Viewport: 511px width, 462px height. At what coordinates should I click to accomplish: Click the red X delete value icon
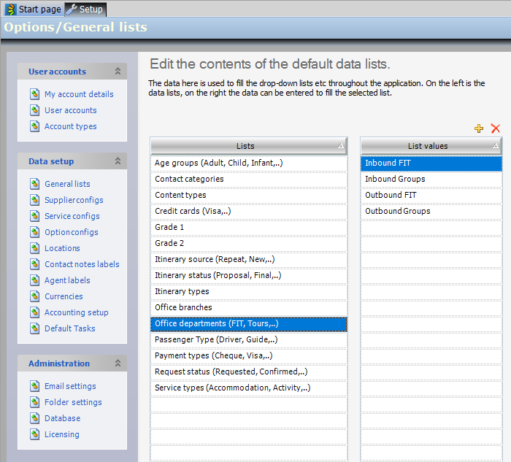pyautogui.click(x=496, y=128)
